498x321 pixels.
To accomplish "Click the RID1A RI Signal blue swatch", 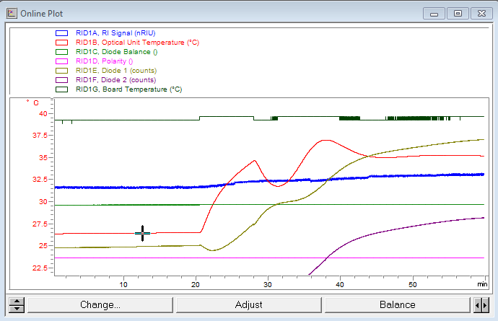I will (61, 33).
